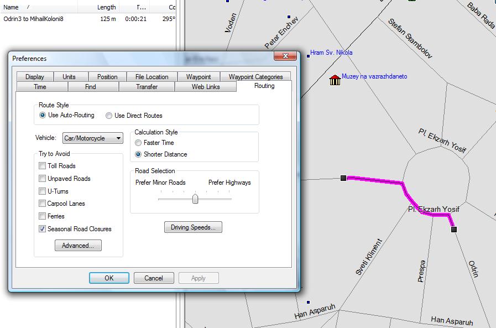Open the Waypoint Categories tab

click(255, 77)
